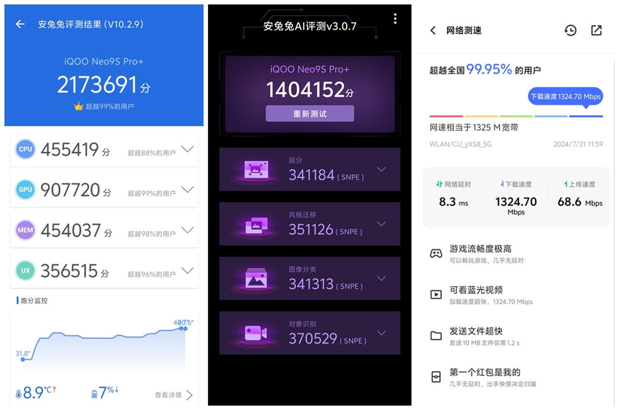Click the 下载速度 1324.70 Mbps bubble
This screenshot has width=619, height=410.
pos(565,97)
